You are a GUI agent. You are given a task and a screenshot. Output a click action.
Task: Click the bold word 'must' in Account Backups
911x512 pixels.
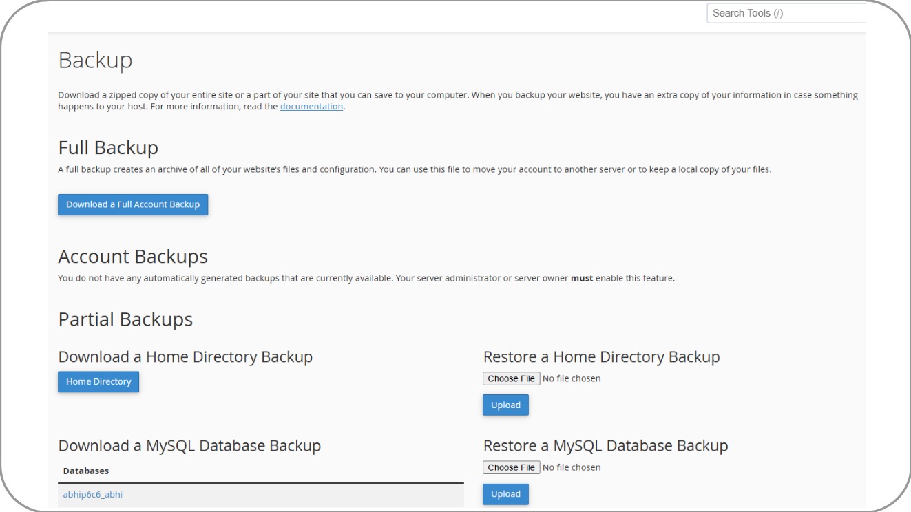coord(582,279)
